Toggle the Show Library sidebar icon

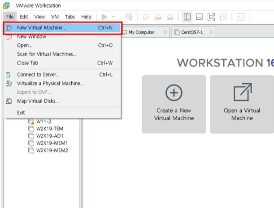187,17
